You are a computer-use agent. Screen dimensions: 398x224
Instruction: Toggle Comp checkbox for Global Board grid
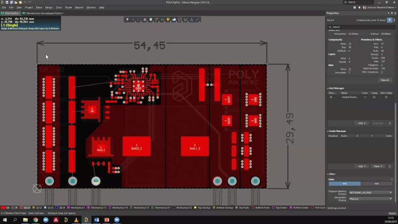pos(374,97)
